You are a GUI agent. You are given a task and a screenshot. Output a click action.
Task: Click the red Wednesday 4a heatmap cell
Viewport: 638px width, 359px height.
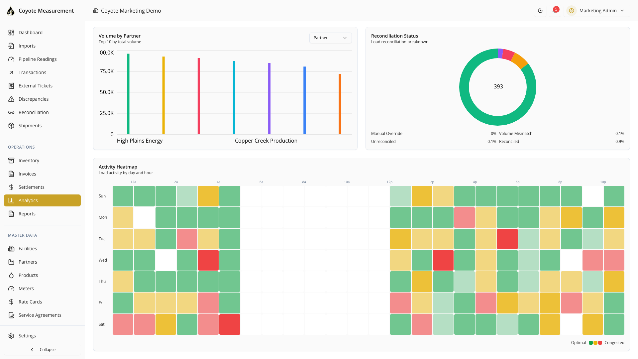tap(208, 260)
